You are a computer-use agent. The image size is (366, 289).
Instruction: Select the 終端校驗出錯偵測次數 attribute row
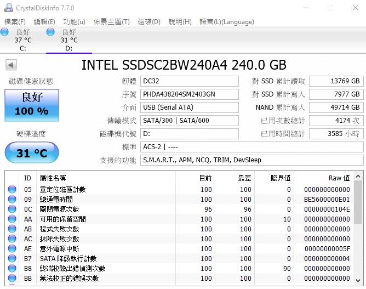point(179,268)
